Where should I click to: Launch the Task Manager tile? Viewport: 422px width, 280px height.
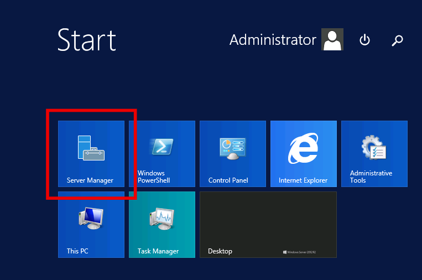pyautogui.click(x=162, y=225)
